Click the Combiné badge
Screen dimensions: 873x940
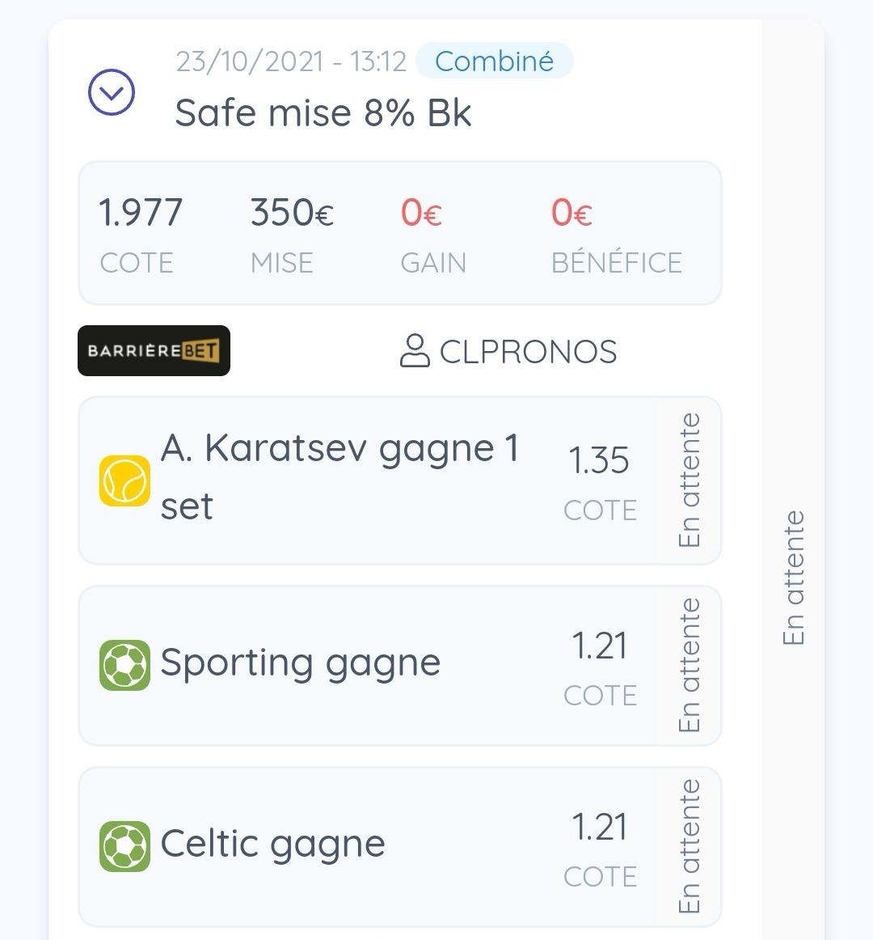click(494, 61)
